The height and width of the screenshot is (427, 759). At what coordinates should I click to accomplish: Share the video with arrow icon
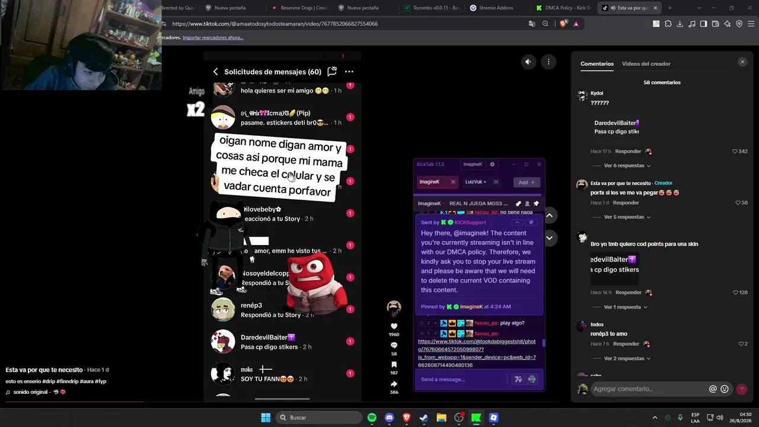(394, 384)
